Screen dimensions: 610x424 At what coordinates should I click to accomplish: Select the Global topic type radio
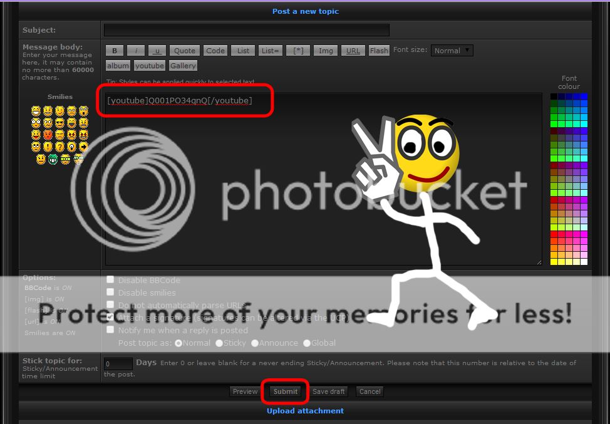[x=307, y=343]
